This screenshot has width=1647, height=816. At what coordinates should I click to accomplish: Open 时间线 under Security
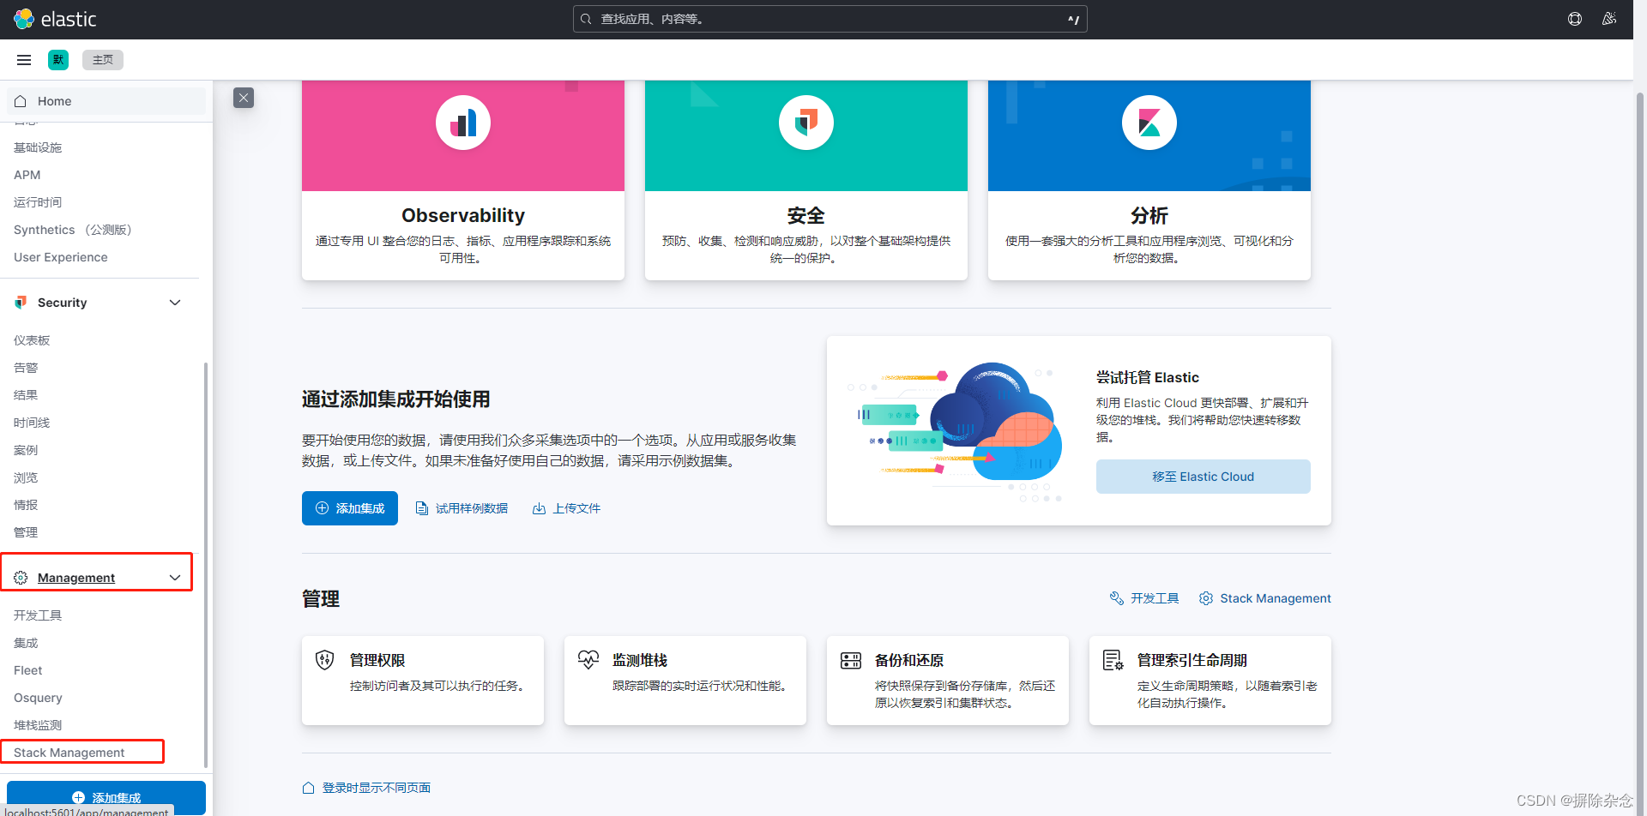click(x=32, y=423)
